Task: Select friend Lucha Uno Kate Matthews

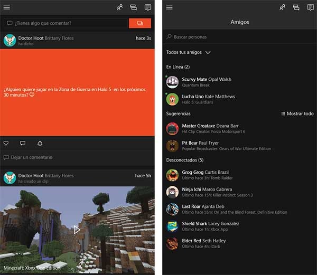Action: pyautogui.click(x=208, y=99)
